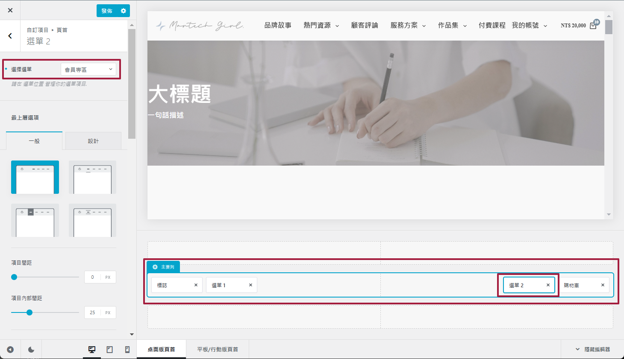
Task: Switch to desktop preview device icon
Action: [92, 350]
